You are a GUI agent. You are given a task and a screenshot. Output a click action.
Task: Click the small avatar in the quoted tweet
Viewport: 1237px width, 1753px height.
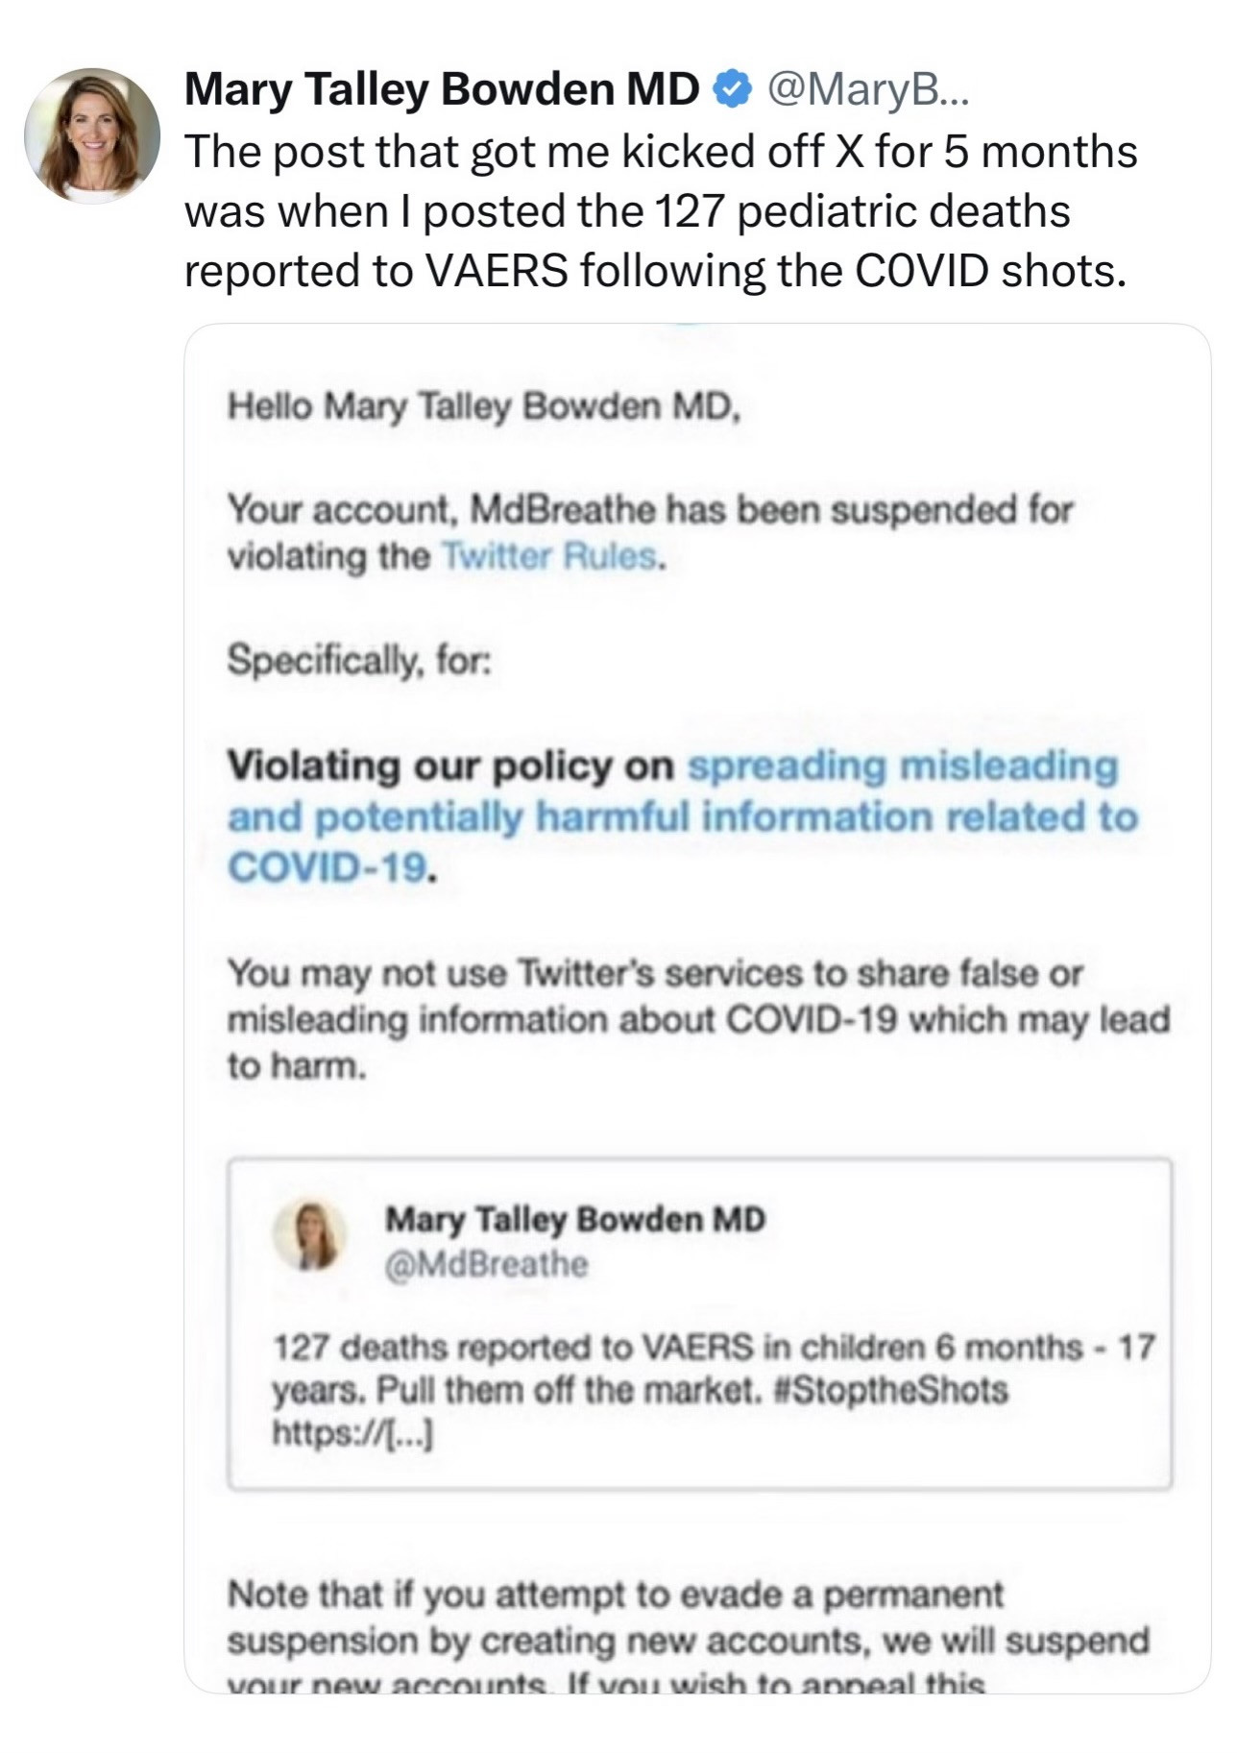click(310, 1234)
